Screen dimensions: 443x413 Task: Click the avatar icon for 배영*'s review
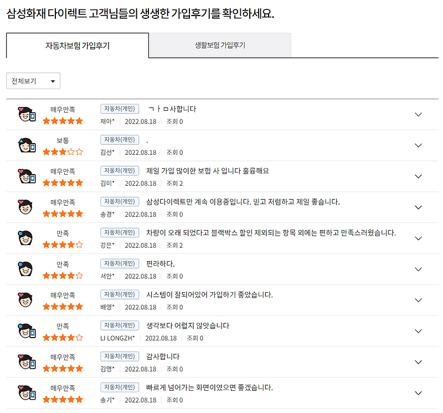[x=25, y=300]
